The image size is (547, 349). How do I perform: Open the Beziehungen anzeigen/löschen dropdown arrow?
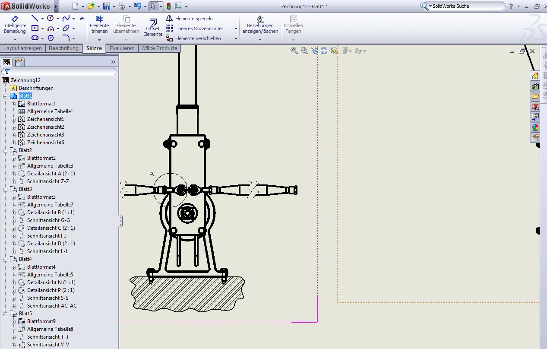click(x=260, y=40)
